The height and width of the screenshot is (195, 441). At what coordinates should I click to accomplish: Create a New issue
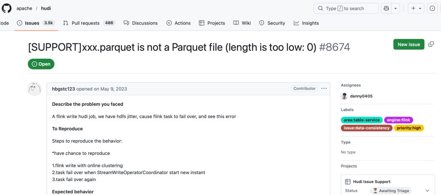click(x=409, y=44)
